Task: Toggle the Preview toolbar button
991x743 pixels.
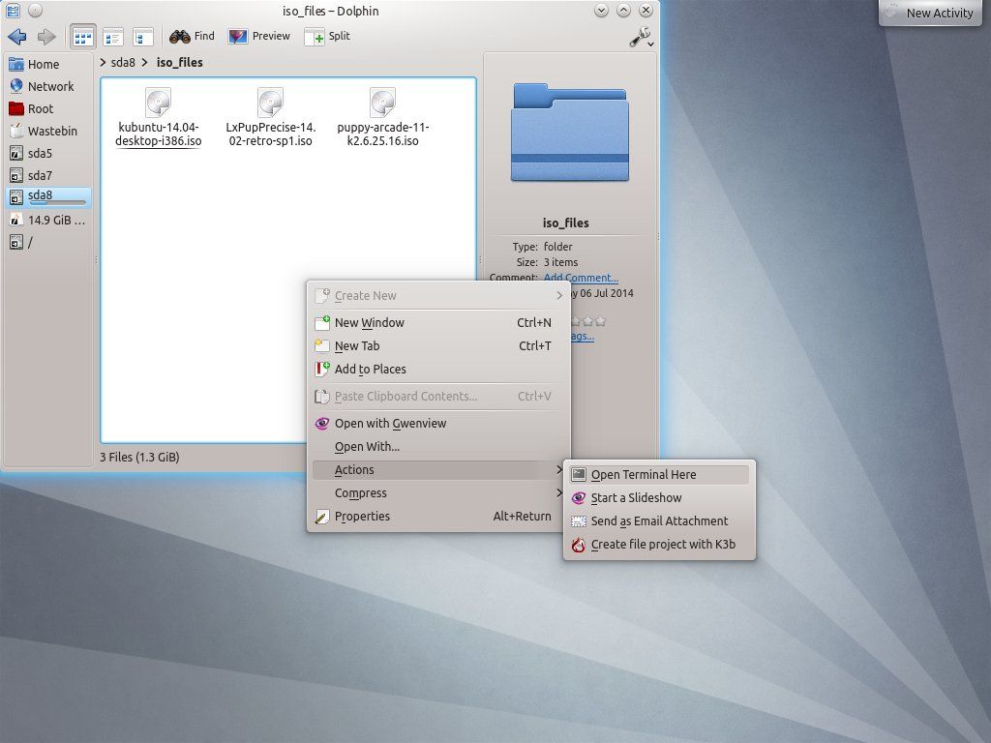Action: coord(259,36)
